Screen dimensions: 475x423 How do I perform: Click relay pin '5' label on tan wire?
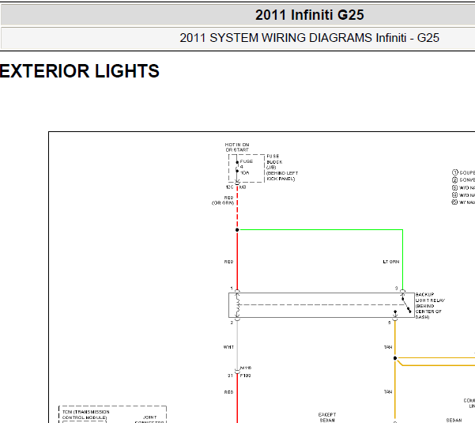point(390,323)
